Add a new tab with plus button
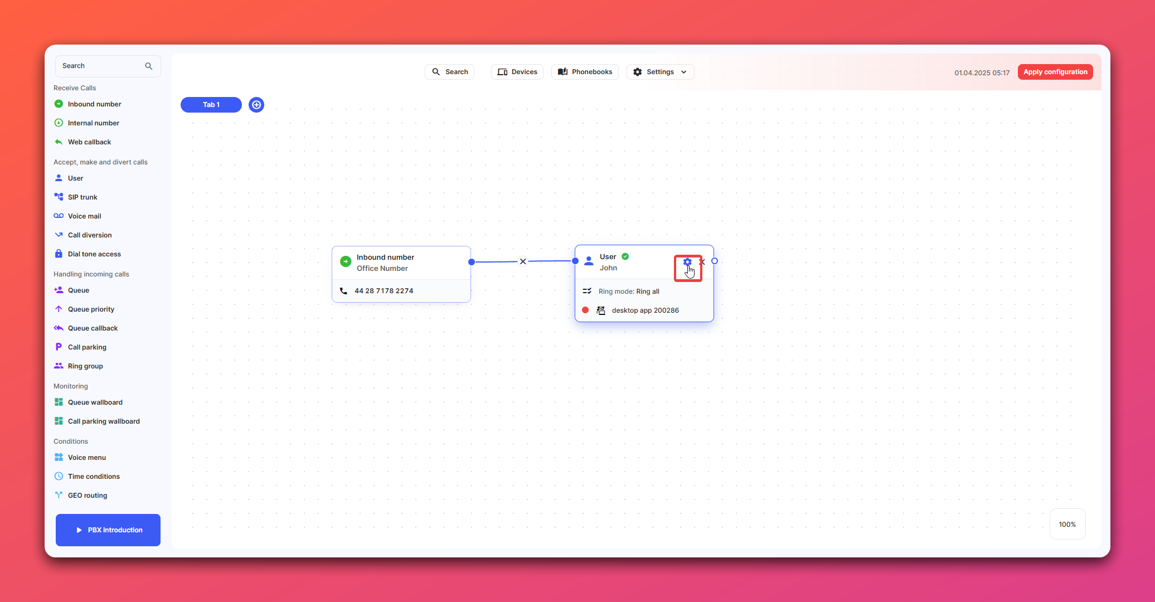Screen dimensions: 1155x602 tap(256, 105)
